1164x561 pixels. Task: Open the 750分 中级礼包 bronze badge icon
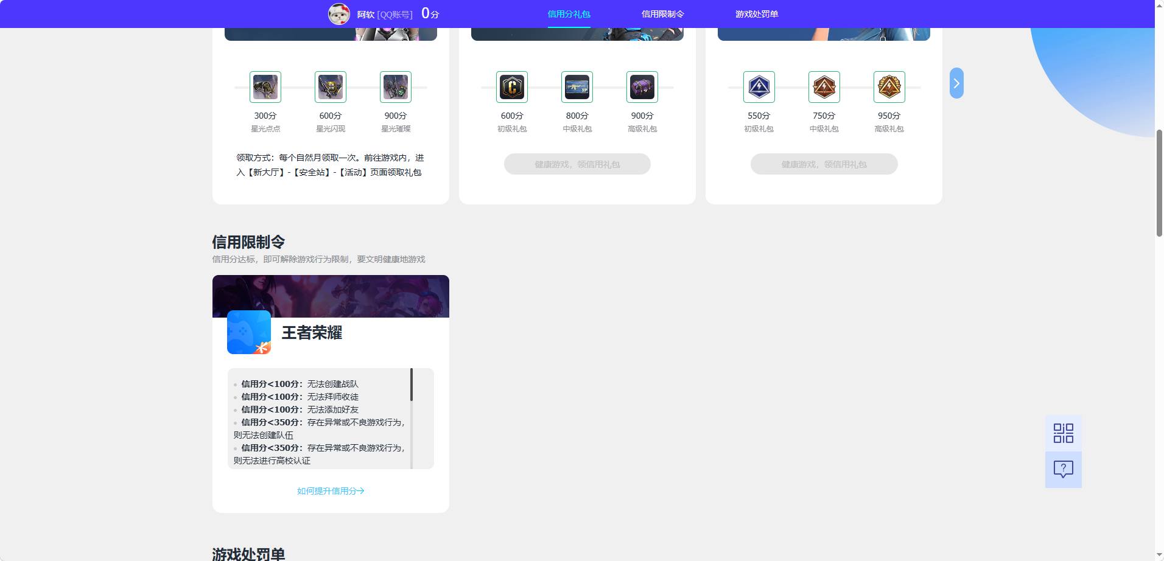coord(824,87)
